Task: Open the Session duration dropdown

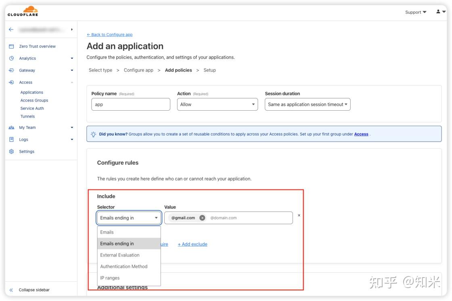Action: pyautogui.click(x=308, y=104)
